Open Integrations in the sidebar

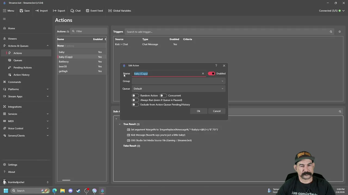[x=26, y=107]
